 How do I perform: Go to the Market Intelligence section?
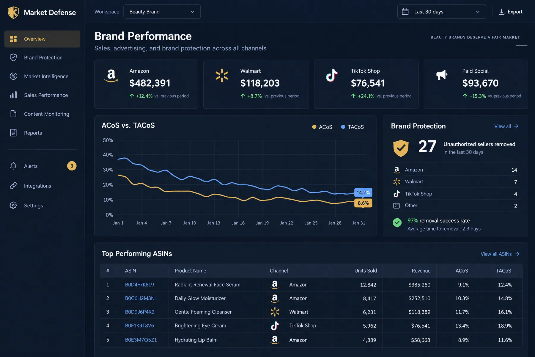pyautogui.click(x=42, y=76)
